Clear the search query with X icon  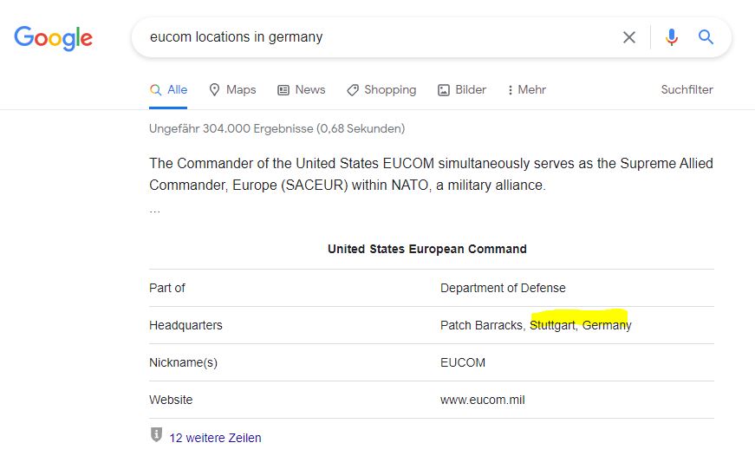[x=628, y=37]
